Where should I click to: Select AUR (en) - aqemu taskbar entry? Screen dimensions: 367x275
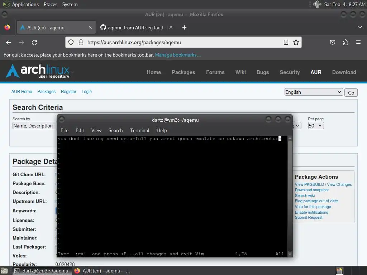pos(103,271)
